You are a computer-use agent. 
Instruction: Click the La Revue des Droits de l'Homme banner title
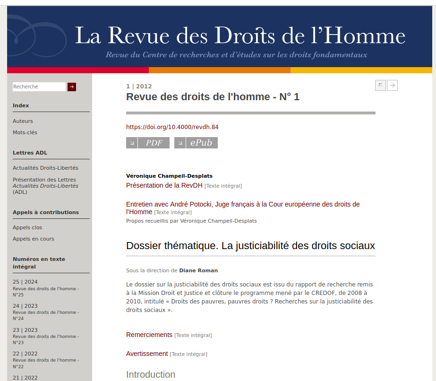[x=240, y=35]
